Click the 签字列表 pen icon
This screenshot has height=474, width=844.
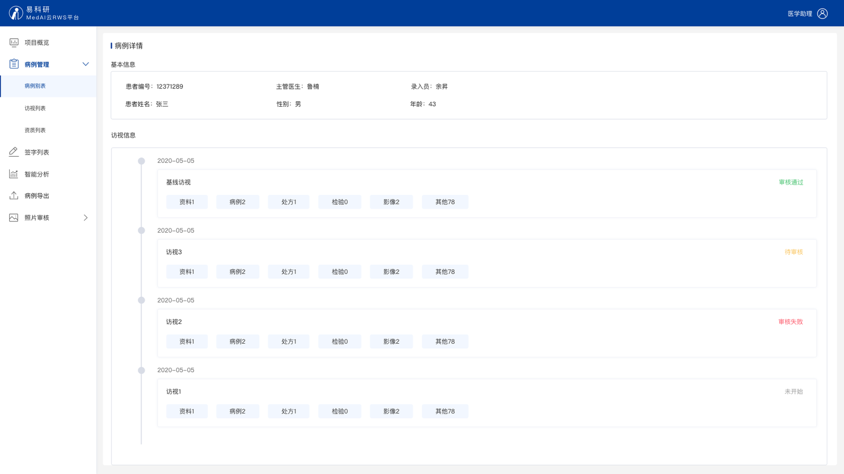(x=14, y=152)
